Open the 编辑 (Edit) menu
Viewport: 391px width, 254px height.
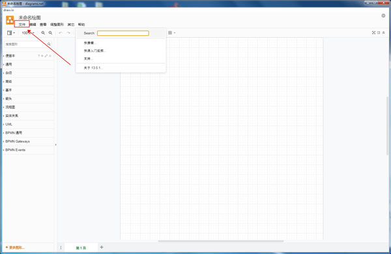point(33,25)
